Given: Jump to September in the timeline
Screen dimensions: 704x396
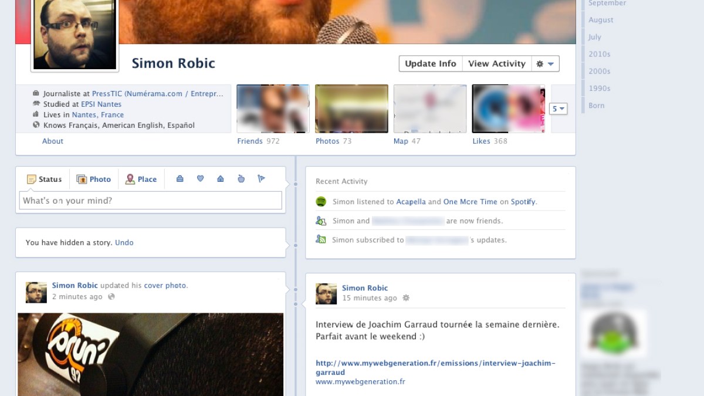Looking at the screenshot, I should (x=607, y=4).
